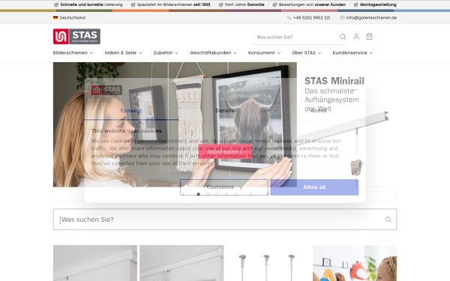Screen dimensions: 450x281
Task: Click the Customize button
Action: [x=224, y=187]
